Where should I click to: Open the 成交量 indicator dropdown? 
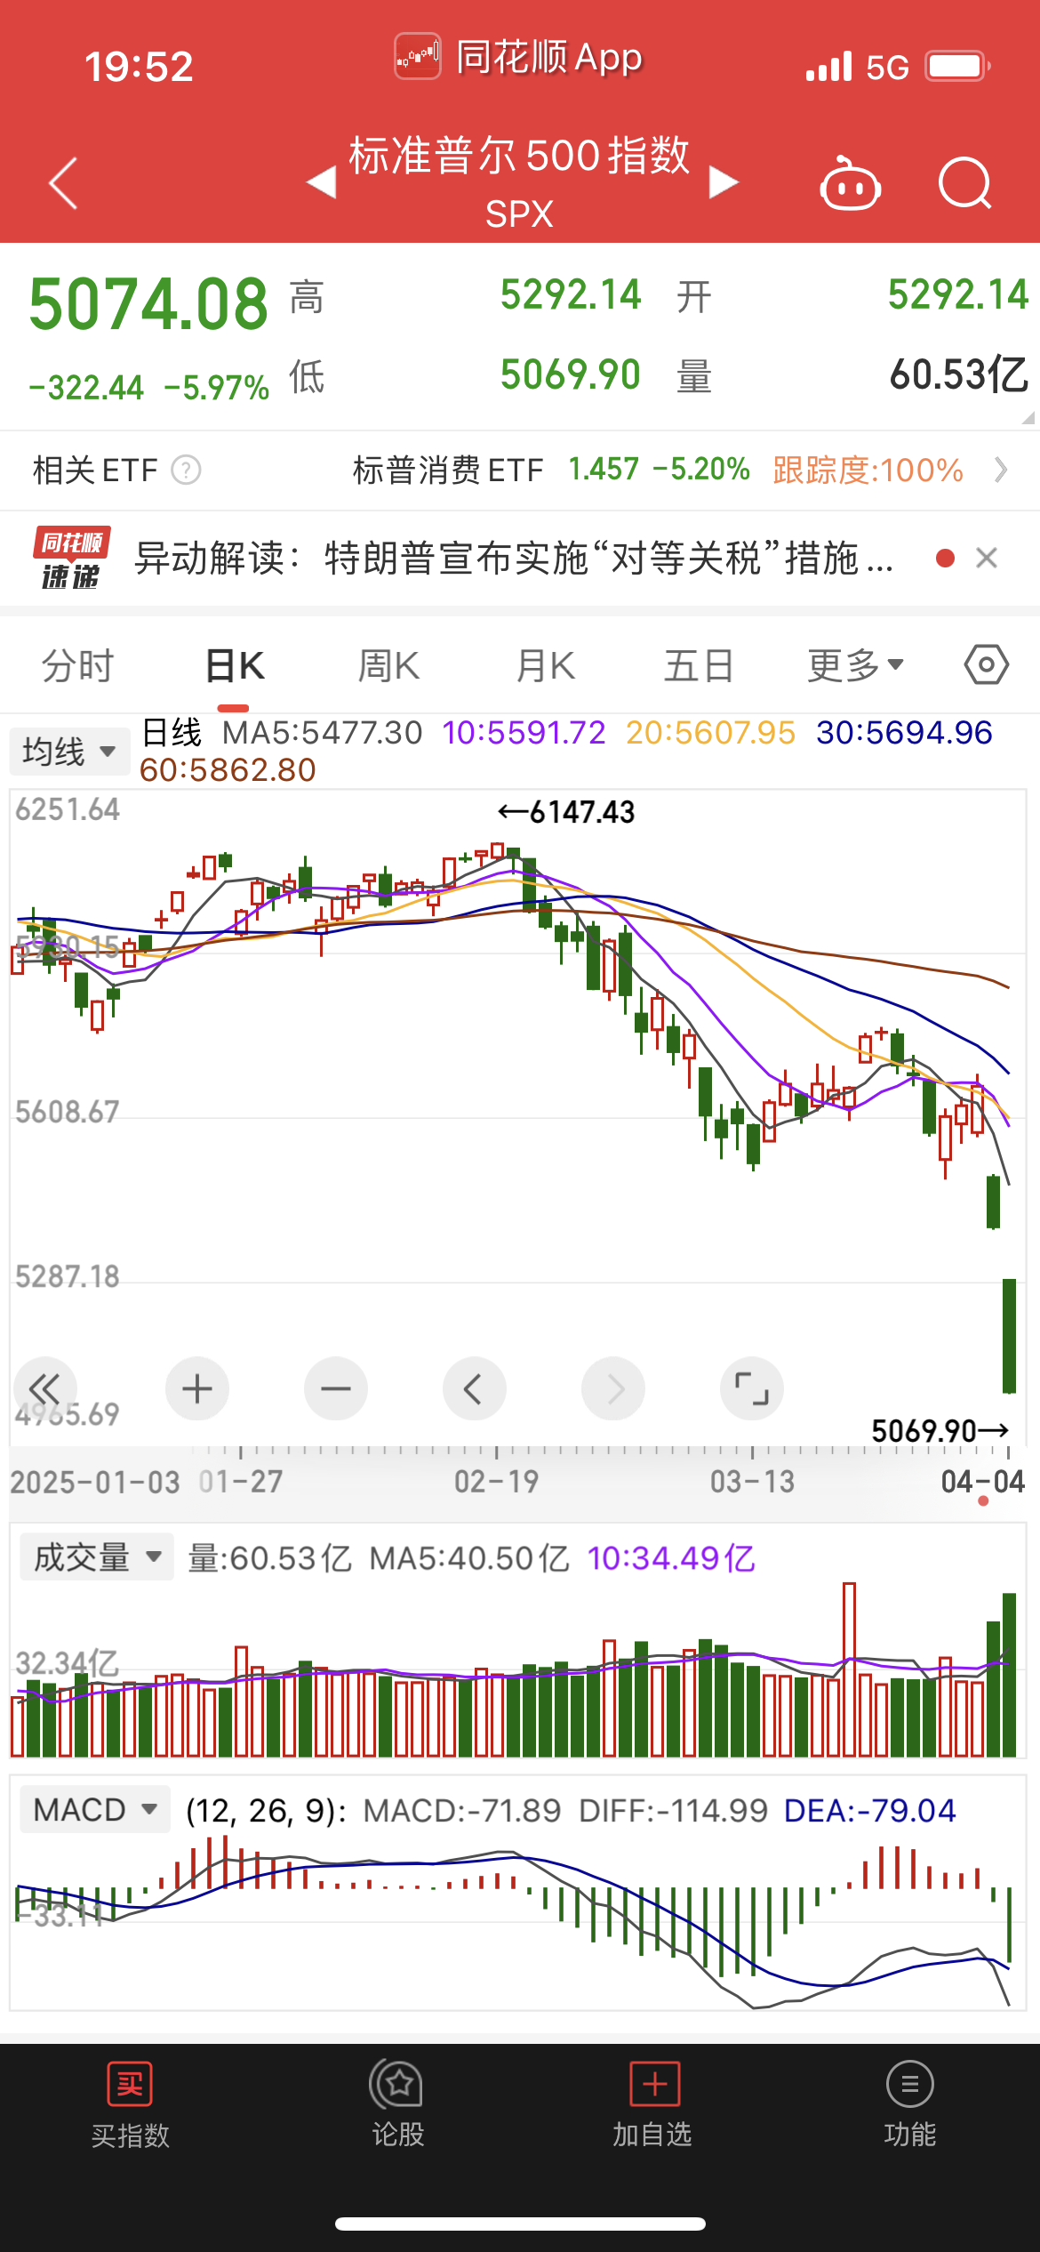[x=96, y=1557]
